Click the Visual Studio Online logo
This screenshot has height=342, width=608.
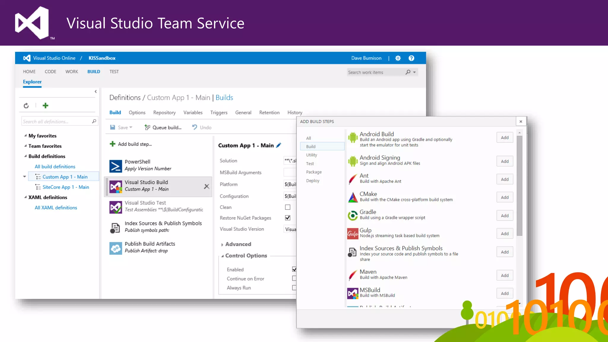pos(27,58)
